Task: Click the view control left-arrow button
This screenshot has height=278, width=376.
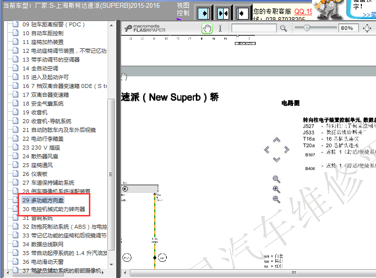Action: [x=242, y=13]
